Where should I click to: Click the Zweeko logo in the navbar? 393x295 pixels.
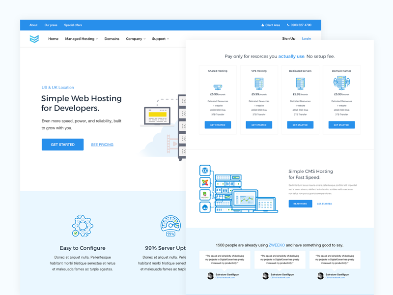coord(33,38)
